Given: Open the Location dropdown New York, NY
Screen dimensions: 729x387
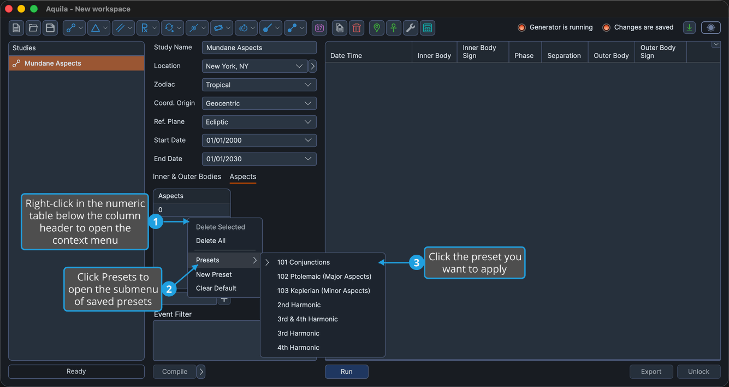Looking at the screenshot, I should pos(255,66).
